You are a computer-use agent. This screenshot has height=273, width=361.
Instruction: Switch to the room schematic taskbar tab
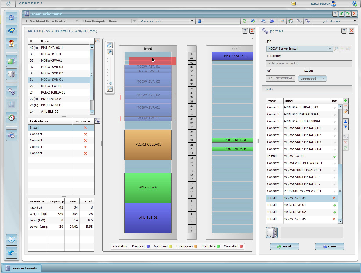22,268
